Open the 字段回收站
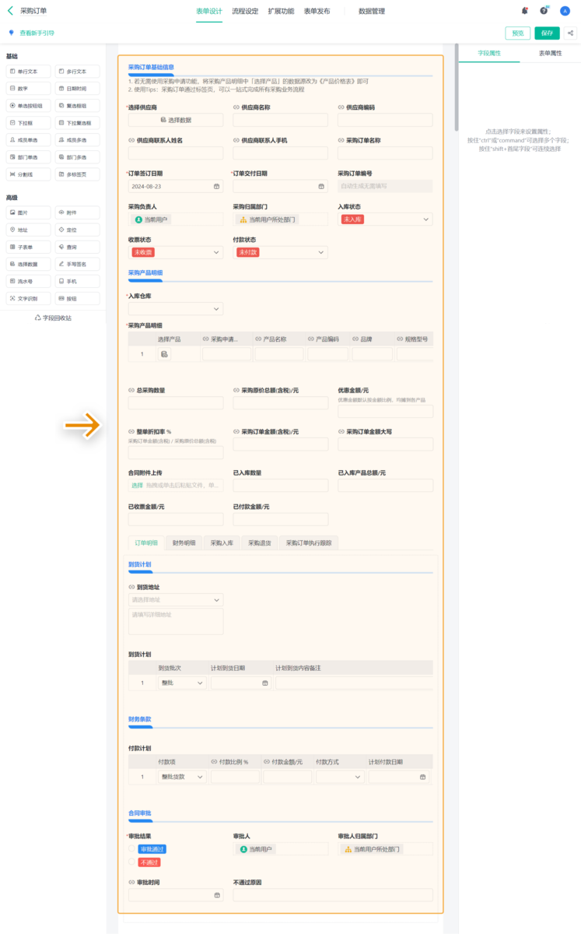This screenshot has width=581, height=934. pos(53,318)
